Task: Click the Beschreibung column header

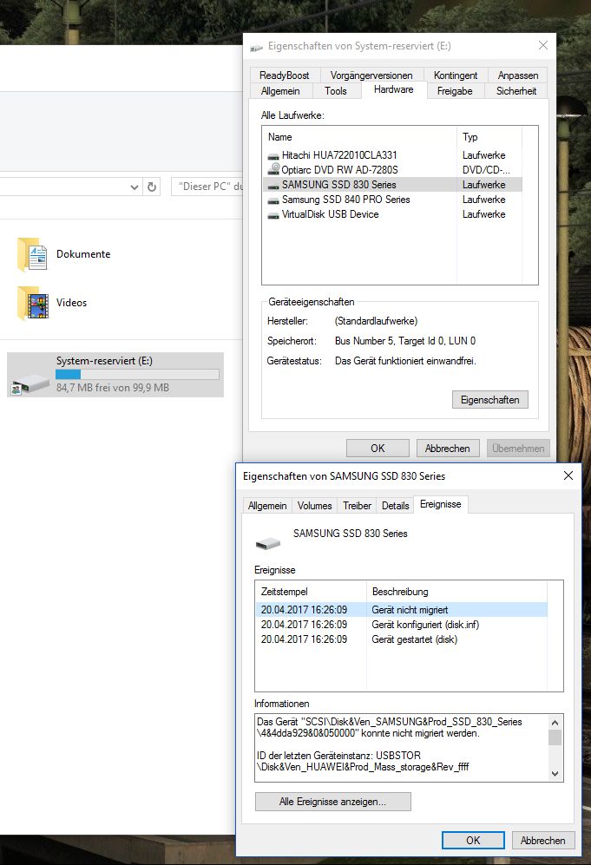Action: (x=456, y=592)
